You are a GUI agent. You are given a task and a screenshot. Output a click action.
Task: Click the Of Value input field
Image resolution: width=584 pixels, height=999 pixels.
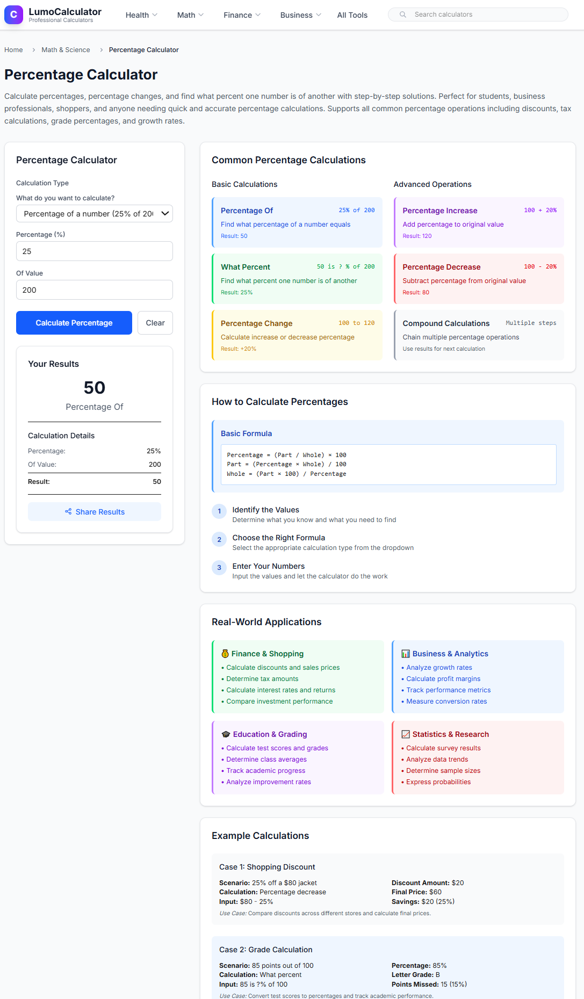[x=95, y=289]
